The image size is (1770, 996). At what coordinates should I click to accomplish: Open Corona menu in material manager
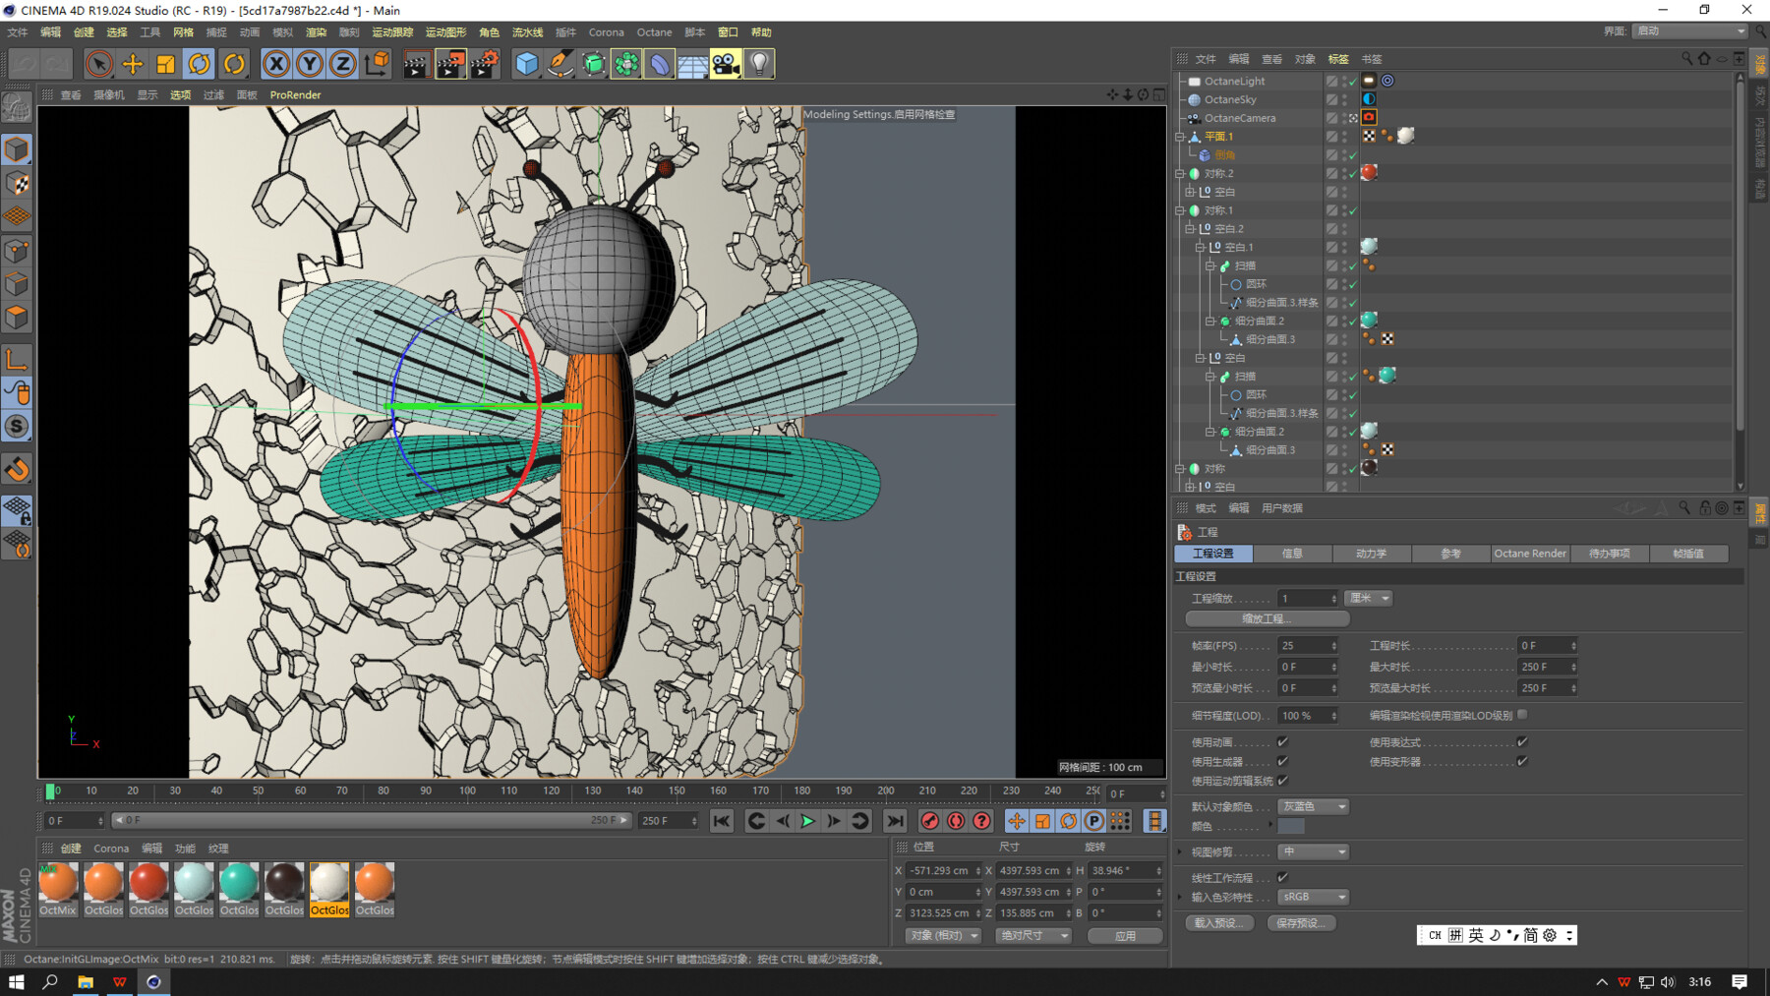(111, 849)
